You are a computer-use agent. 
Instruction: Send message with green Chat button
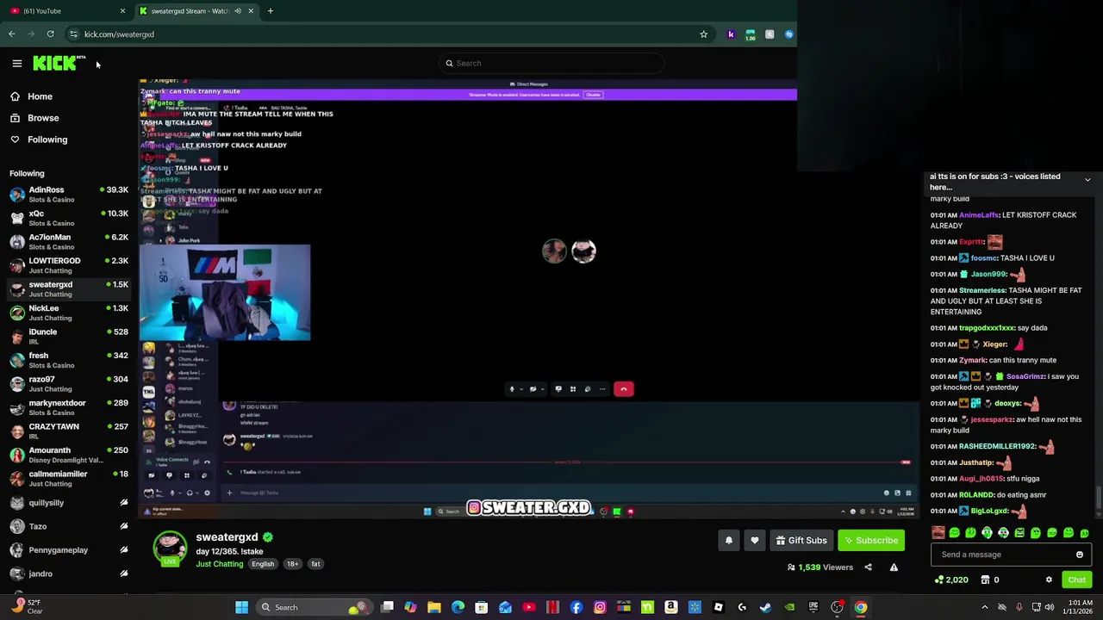tap(1076, 580)
